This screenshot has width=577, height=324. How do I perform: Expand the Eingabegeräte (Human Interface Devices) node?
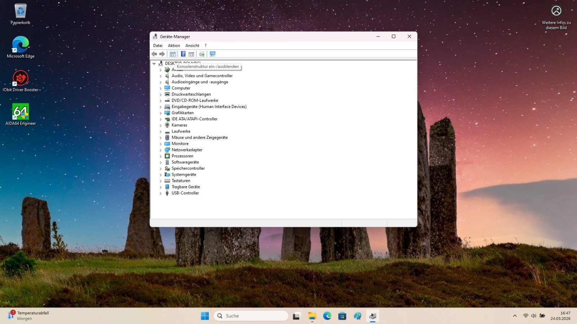coord(160,107)
